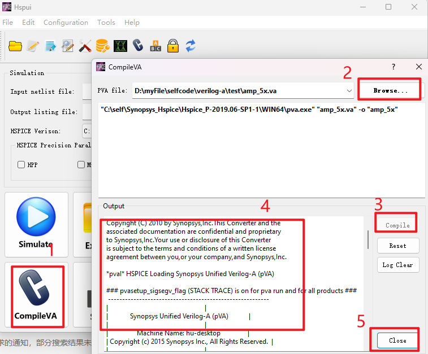The image size is (428, 354).
Task: Click the edit listing document icon
Action: (x=50, y=46)
